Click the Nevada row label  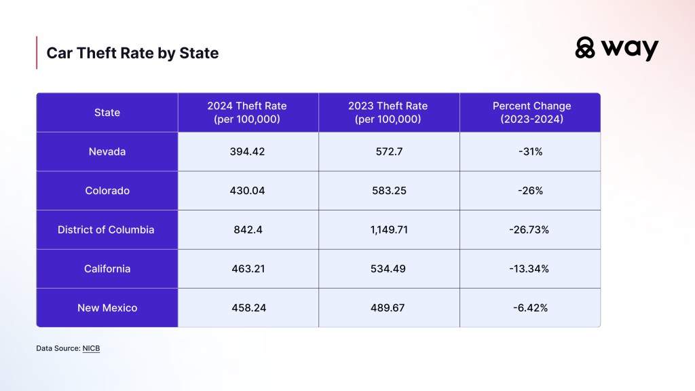(107, 152)
